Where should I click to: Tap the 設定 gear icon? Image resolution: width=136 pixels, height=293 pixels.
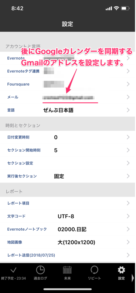[x=121, y=270]
